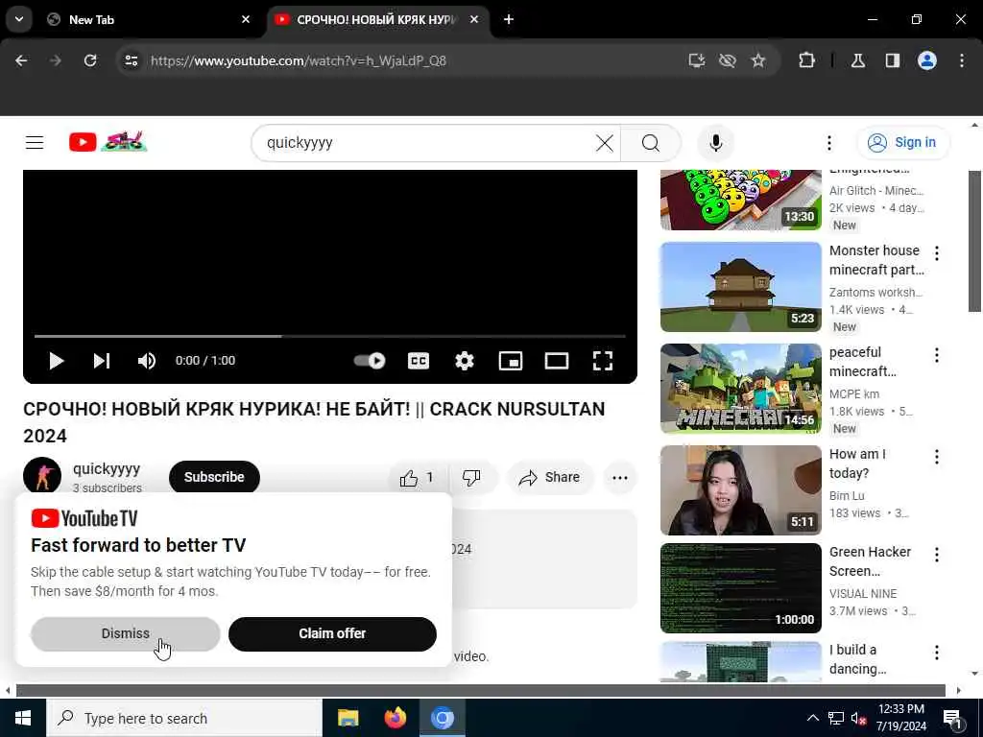Image resolution: width=983 pixels, height=737 pixels.
Task: Go back in browser
Action: point(21,60)
